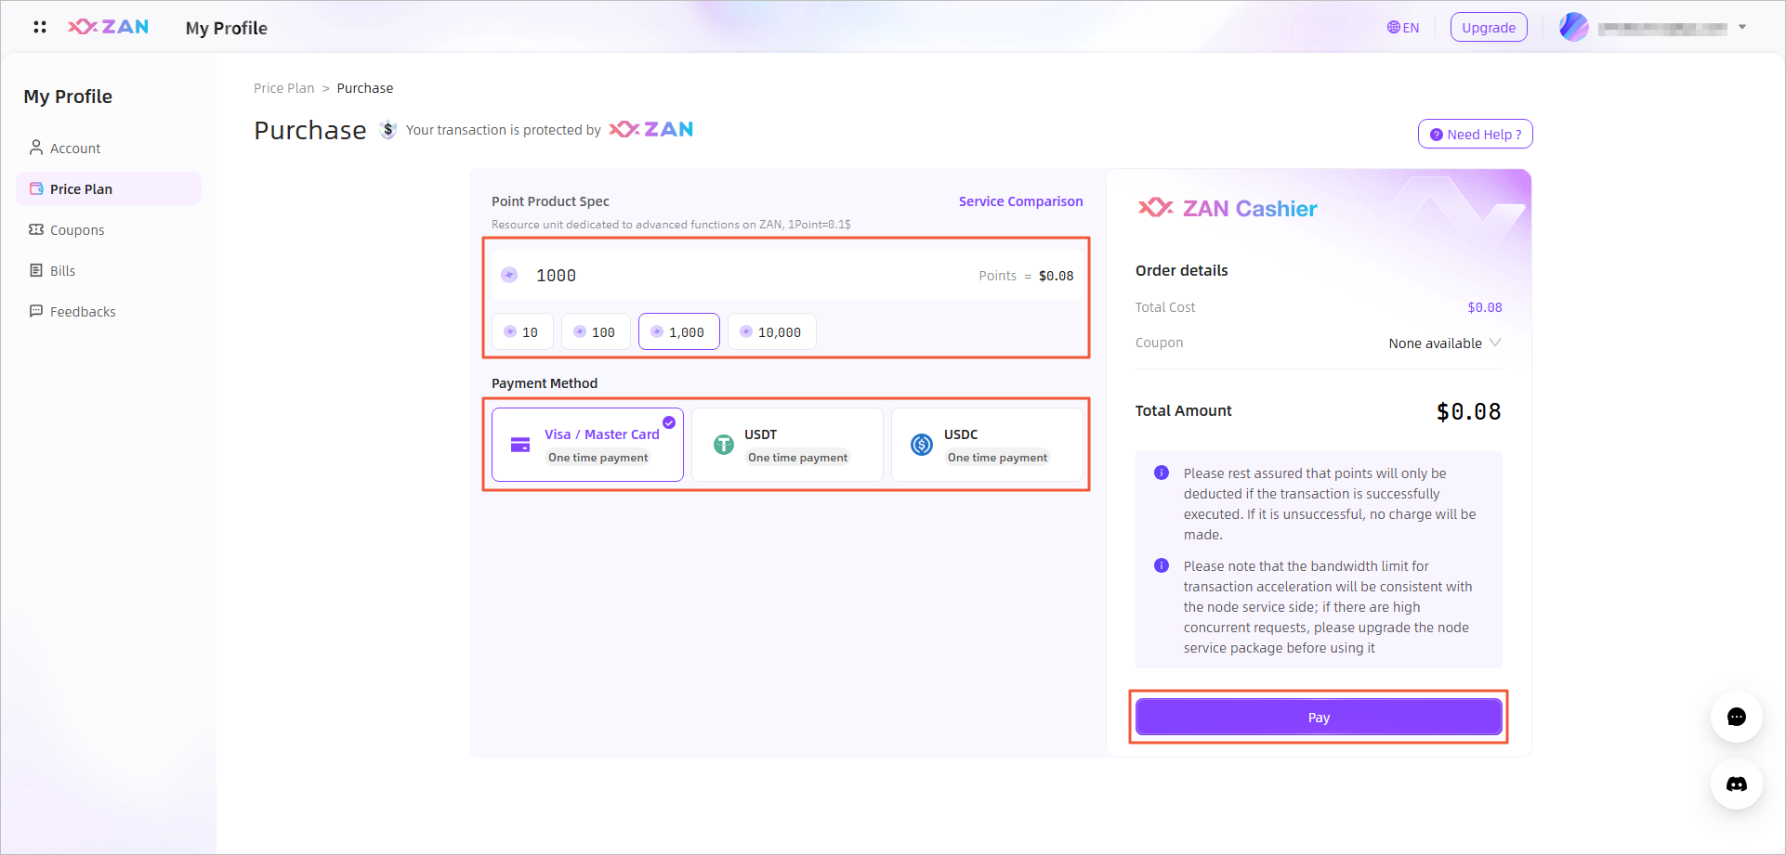Click the points amount input field

(x=785, y=276)
